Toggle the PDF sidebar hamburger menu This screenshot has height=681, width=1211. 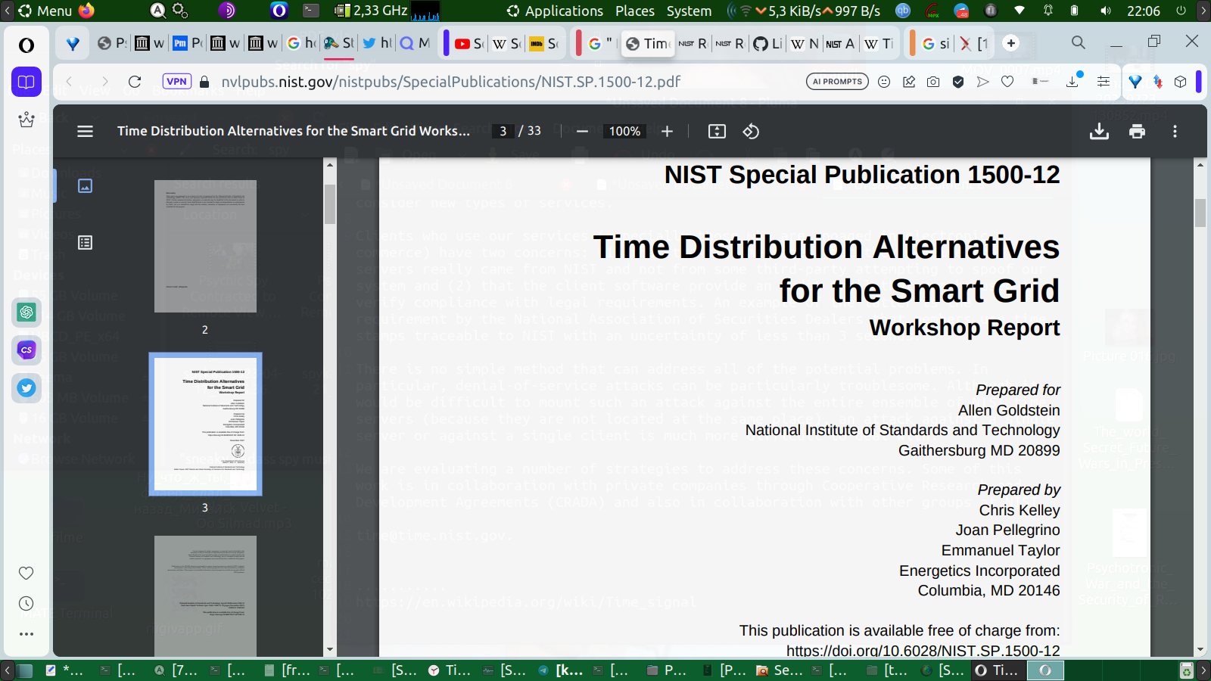[x=85, y=131]
